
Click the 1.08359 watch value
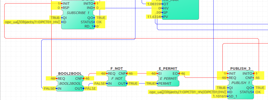pyautogui.click(x=153, y=4)
